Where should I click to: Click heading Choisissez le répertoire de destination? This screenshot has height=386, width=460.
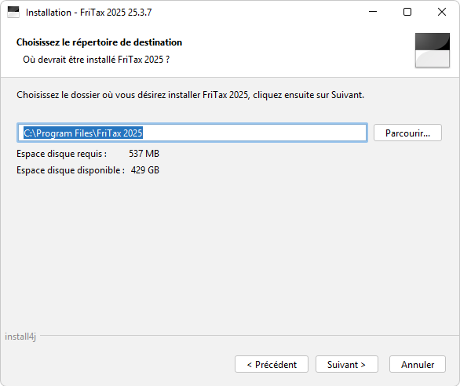pos(99,42)
